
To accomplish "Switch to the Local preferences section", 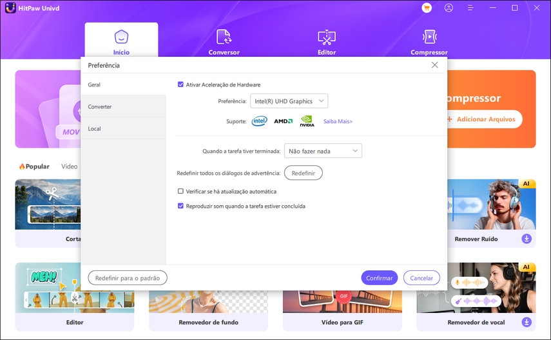I will pos(95,129).
